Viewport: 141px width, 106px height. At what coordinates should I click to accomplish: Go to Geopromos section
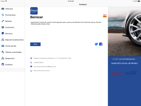[x=13, y=58]
